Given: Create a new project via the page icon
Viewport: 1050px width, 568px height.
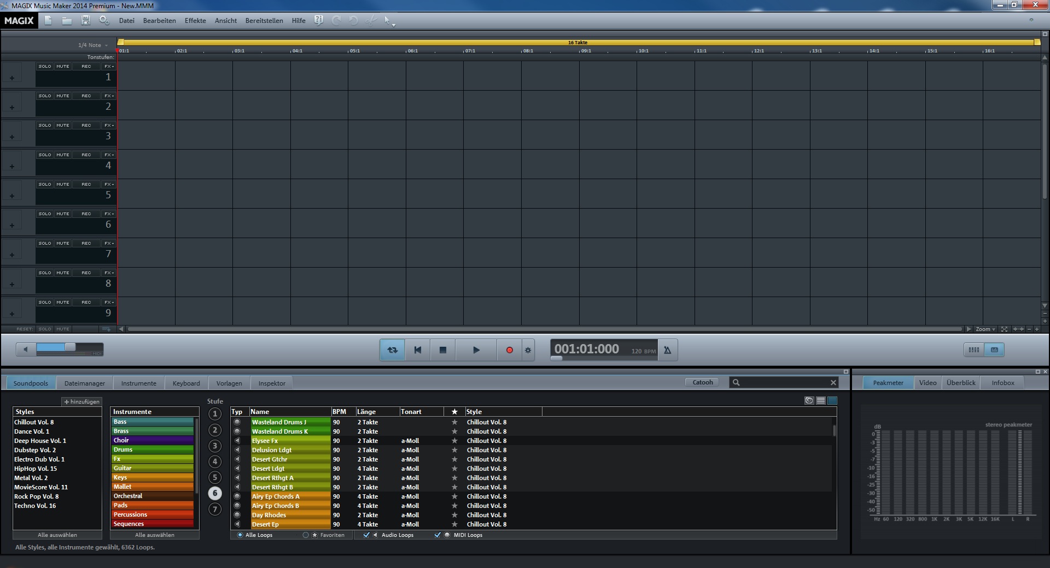Looking at the screenshot, I should click(x=48, y=20).
